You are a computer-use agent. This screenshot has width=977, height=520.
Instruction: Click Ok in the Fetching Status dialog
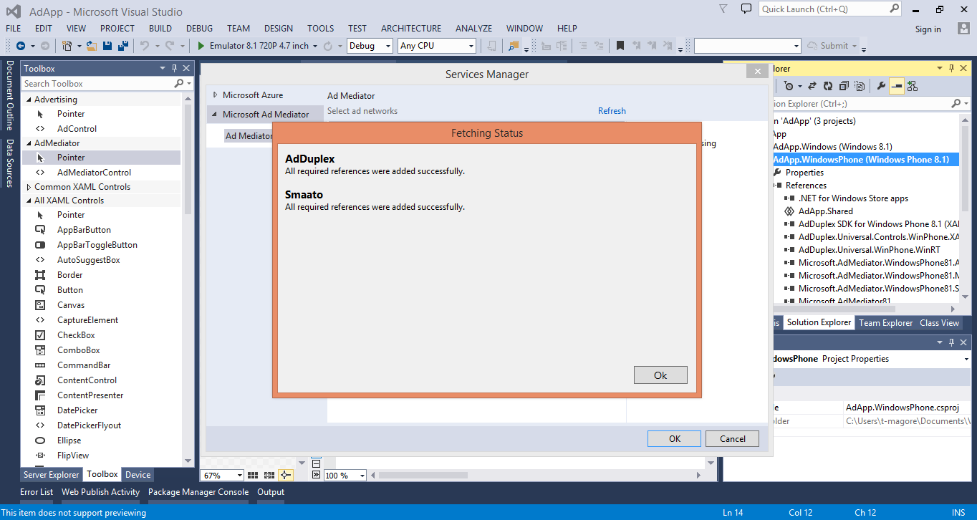tap(660, 375)
